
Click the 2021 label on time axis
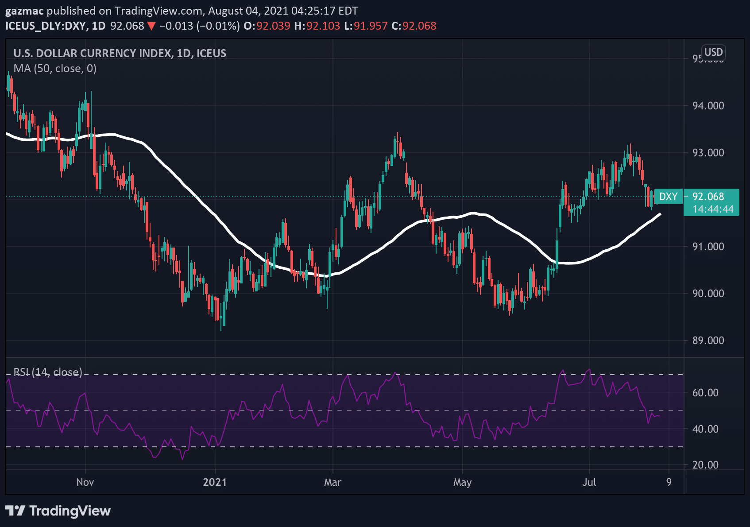(215, 482)
